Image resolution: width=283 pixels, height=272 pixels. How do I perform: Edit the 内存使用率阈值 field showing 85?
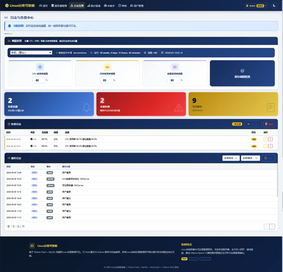click(106, 80)
